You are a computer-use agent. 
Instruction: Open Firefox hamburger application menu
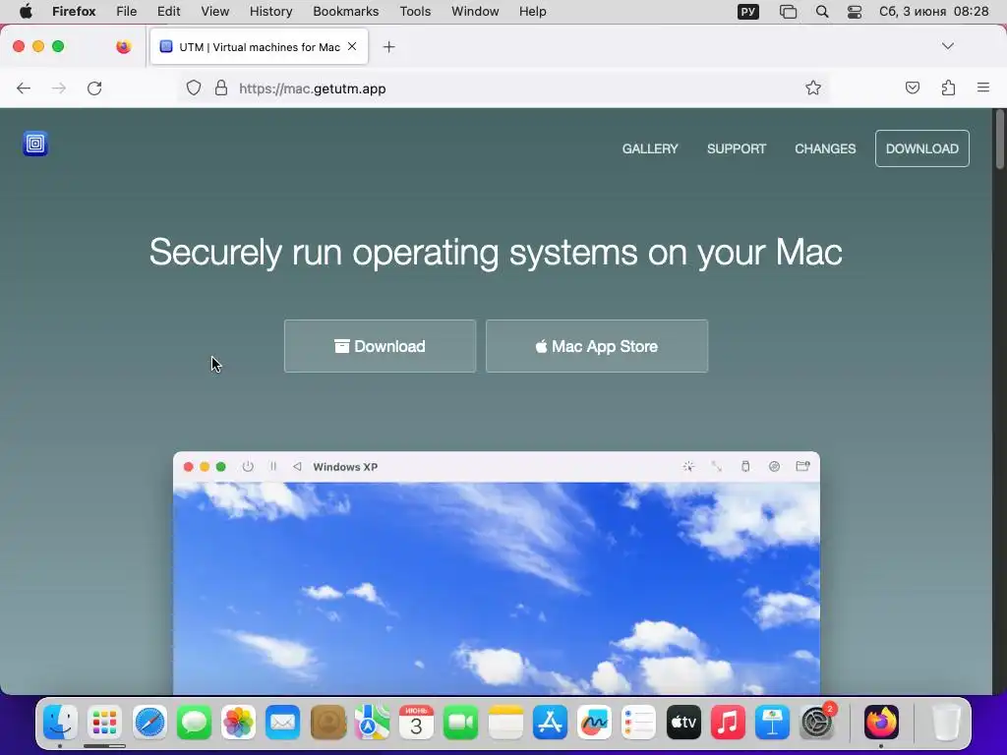click(983, 87)
